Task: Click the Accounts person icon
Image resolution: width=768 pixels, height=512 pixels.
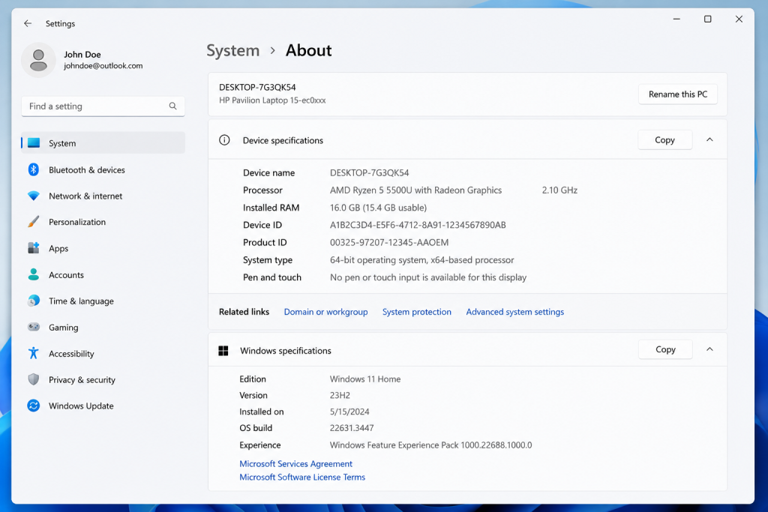Action: pos(33,274)
